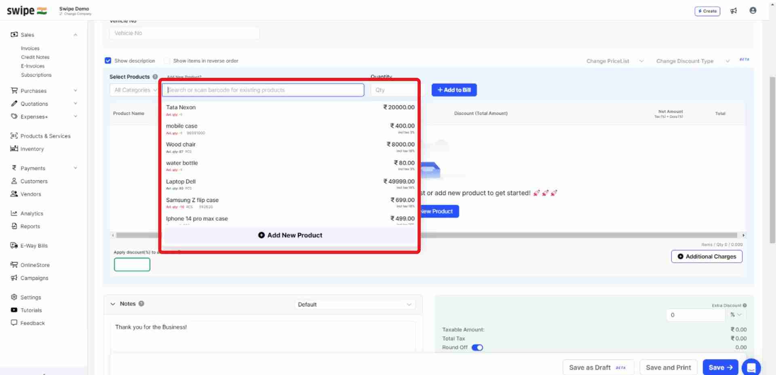Click the Vendors people icon
776x375 pixels.
click(14, 194)
